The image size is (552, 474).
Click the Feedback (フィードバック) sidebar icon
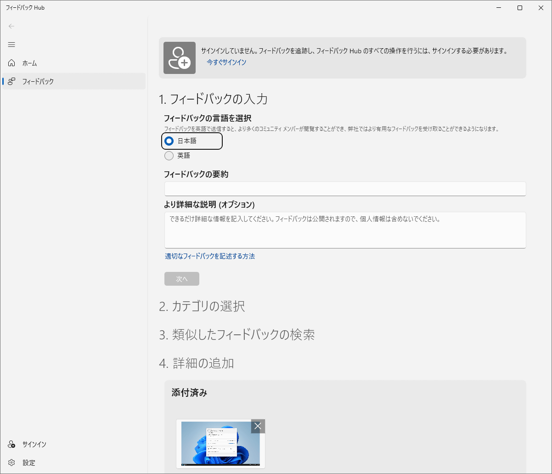coord(12,81)
